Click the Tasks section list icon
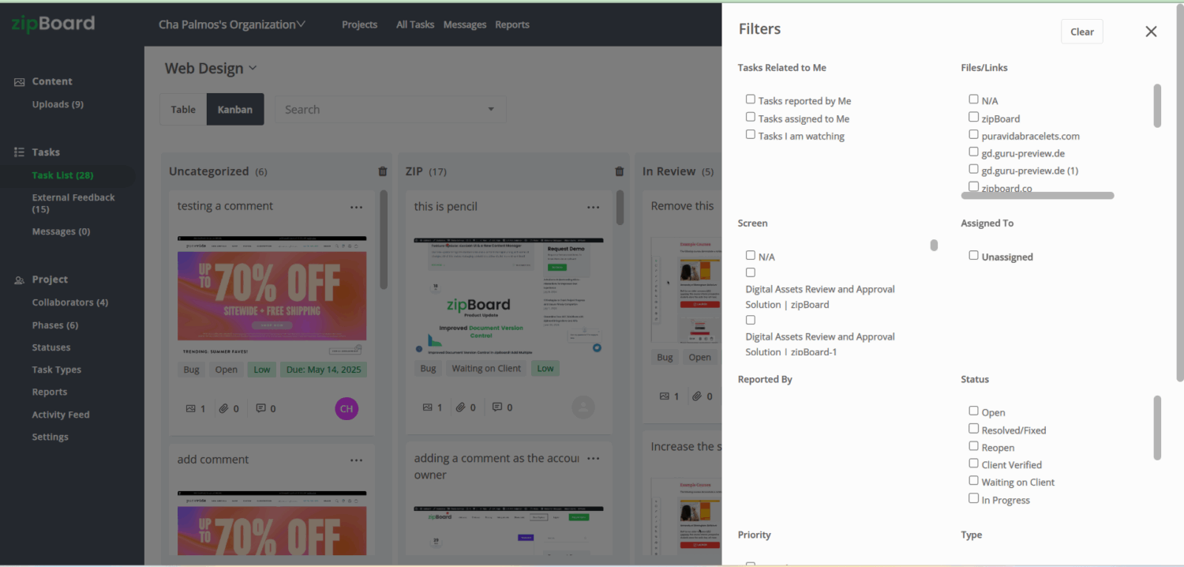The image size is (1184, 567). [x=20, y=152]
